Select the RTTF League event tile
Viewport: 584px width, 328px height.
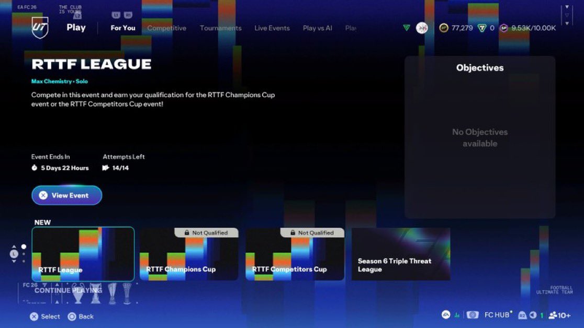[x=83, y=254]
